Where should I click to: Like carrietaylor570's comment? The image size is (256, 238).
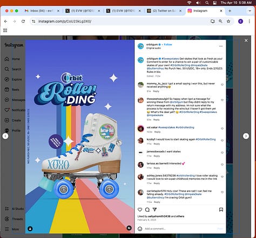click(222, 192)
